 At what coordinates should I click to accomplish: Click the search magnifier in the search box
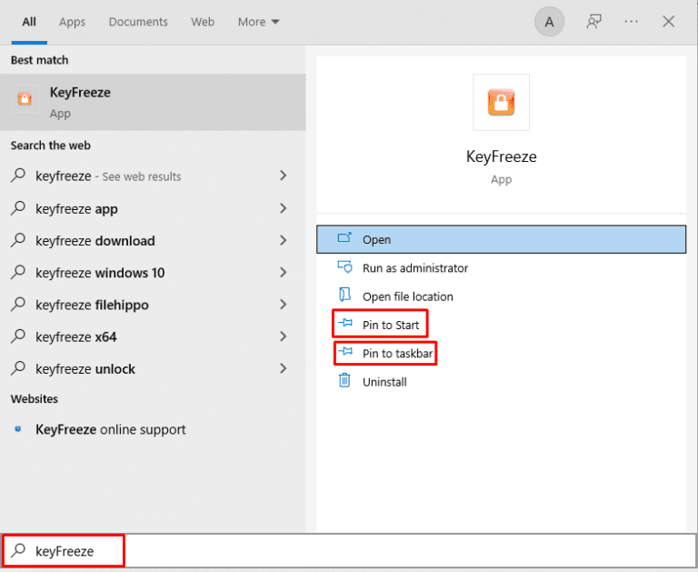coord(18,550)
